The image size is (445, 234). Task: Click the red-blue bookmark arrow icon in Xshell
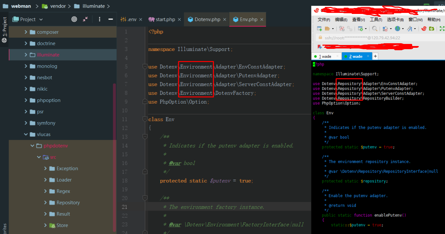(320, 46)
